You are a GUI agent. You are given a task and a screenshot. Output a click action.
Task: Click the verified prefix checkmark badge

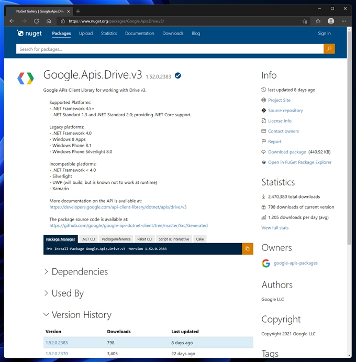tap(177, 75)
